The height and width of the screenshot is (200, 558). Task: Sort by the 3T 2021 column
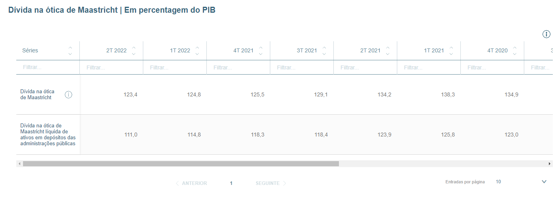[x=324, y=50]
